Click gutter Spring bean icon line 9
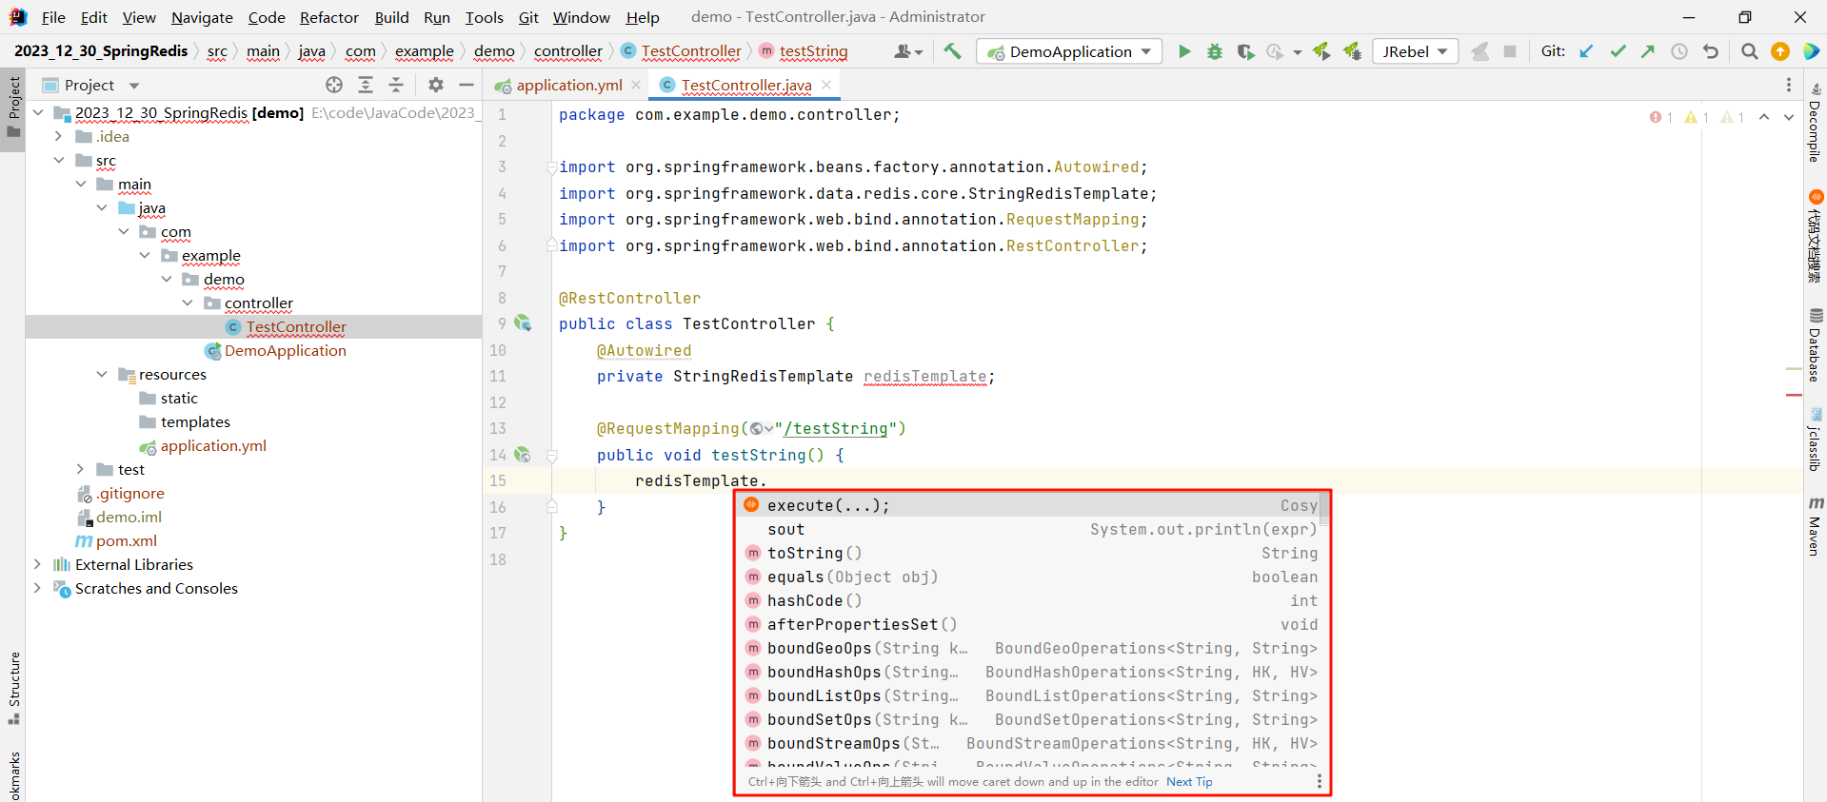The height and width of the screenshot is (802, 1827). (523, 323)
